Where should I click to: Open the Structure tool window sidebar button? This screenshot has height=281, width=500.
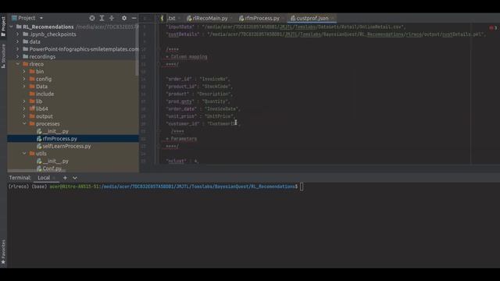point(3,55)
